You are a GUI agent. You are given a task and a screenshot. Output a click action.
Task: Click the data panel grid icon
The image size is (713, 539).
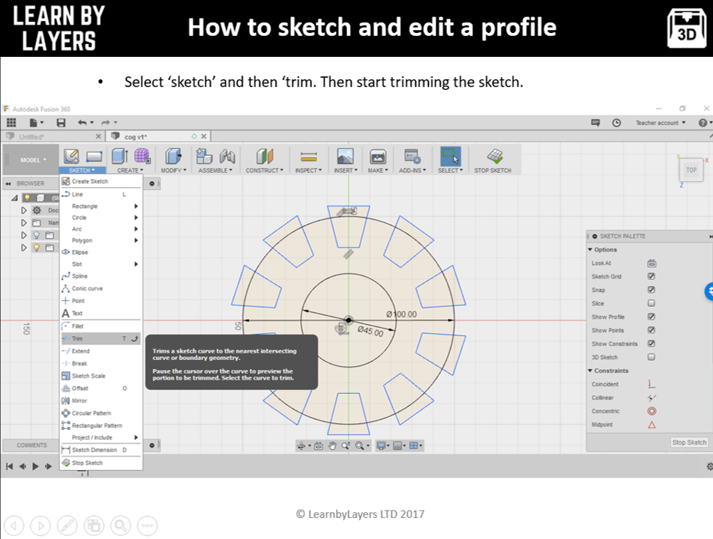click(x=11, y=123)
